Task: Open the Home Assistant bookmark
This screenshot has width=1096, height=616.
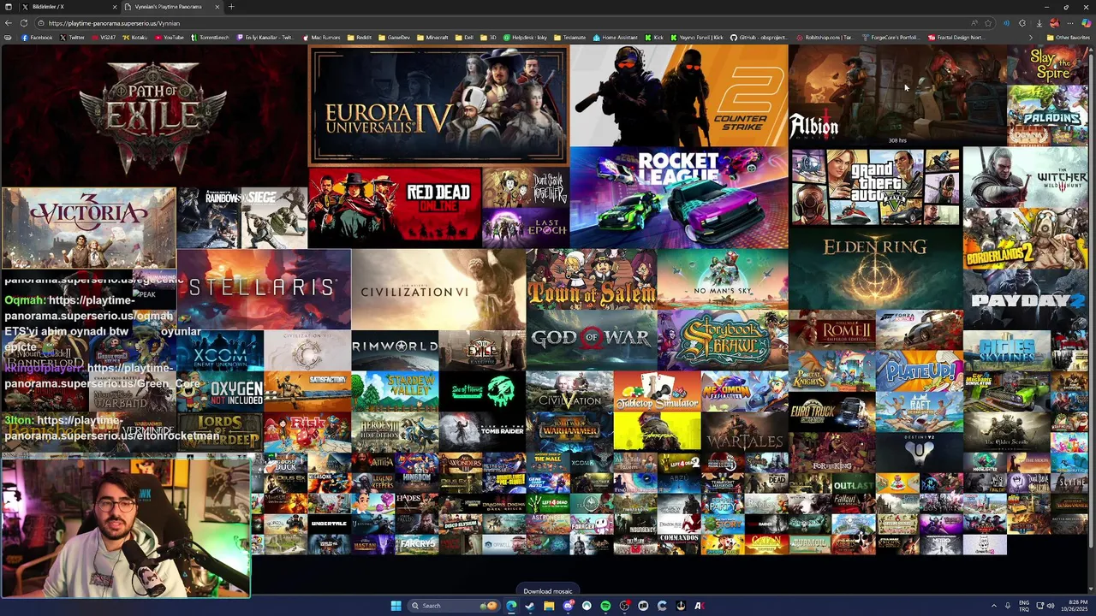Action: (616, 38)
